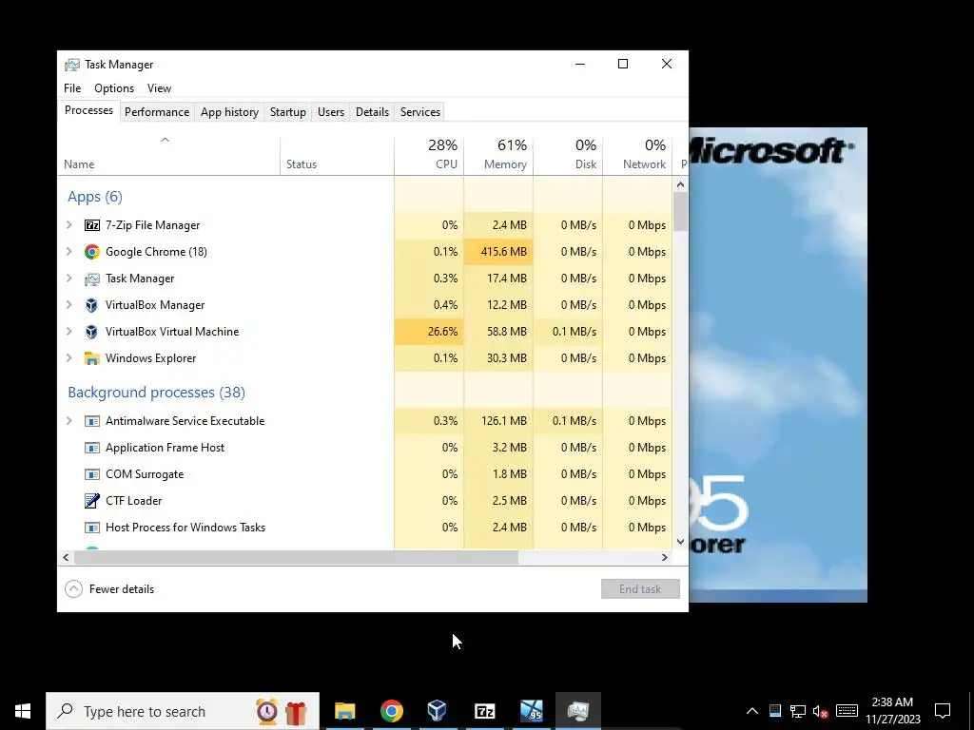Image resolution: width=974 pixels, height=730 pixels.
Task: Open Google Chrome from the taskbar
Action: tap(391, 711)
